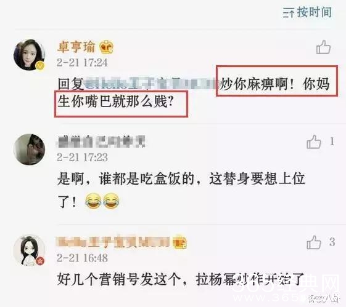Click the red badge on the cartoon avatar
The width and height of the screenshot is (346, 307).
(40, 261)
